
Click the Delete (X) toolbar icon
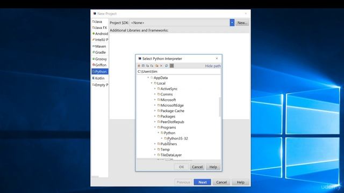pos(161,65)
